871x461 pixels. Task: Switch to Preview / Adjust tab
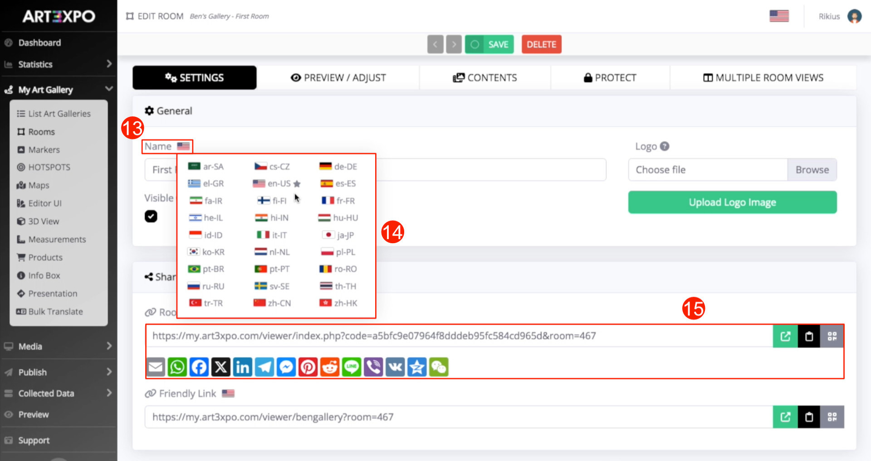pyautogui.click(x=338, y=77)
